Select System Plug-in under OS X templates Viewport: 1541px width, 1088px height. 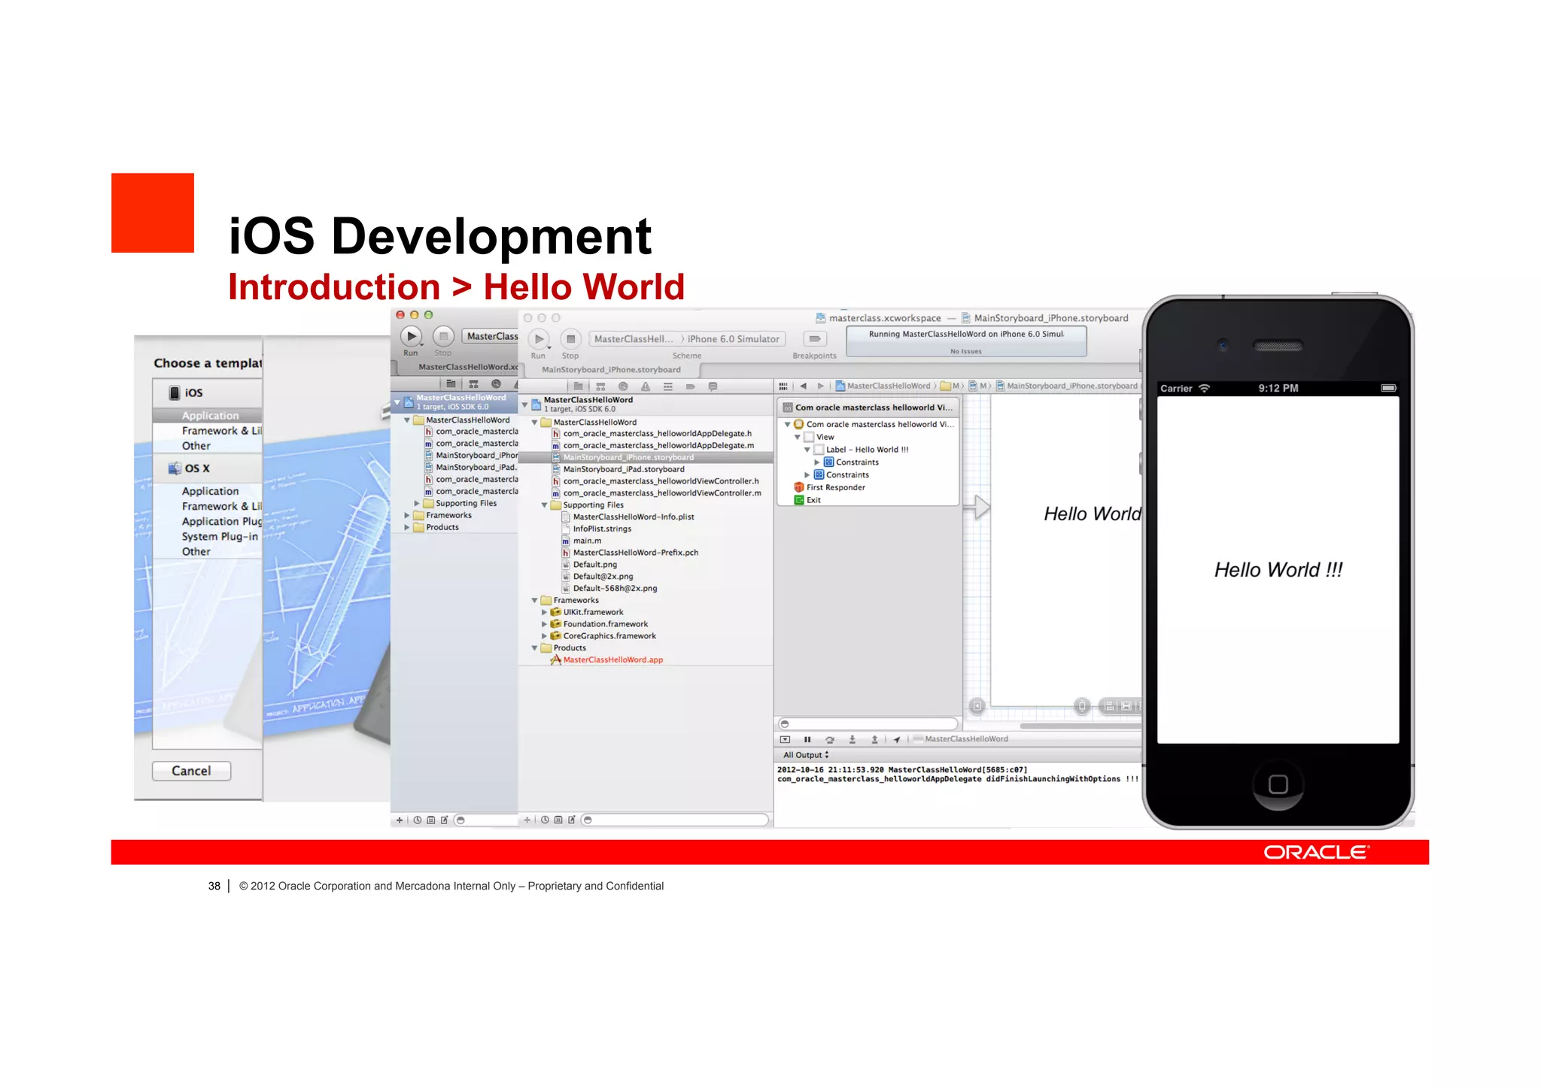[x=220, y=537]
